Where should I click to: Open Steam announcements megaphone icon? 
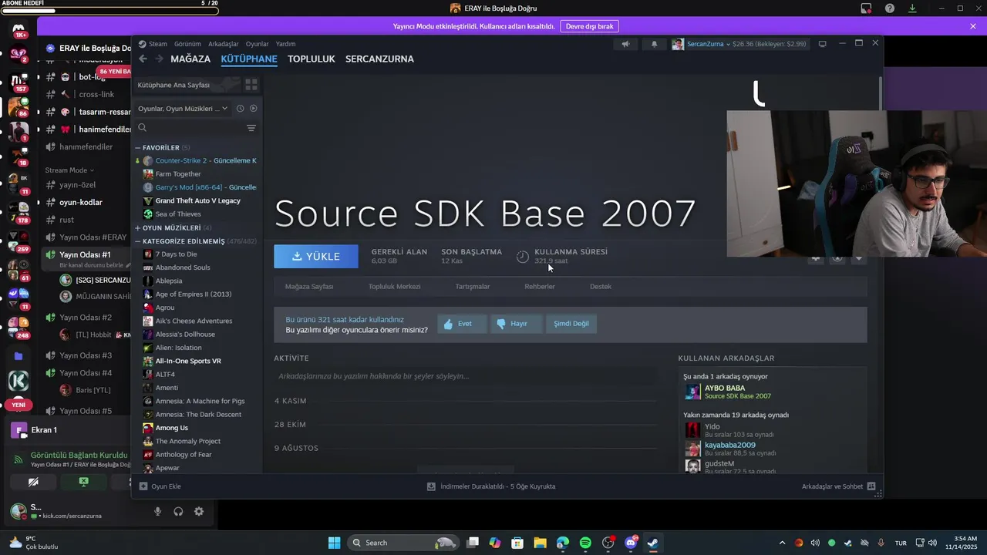[625, 44]
